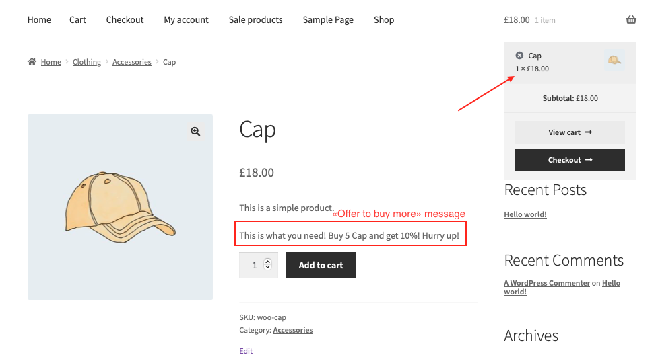Image resolution: width=656 pixels, height=357 pixels.
Task: Increase quantity with the up arrow
Action: click(268, 262)
